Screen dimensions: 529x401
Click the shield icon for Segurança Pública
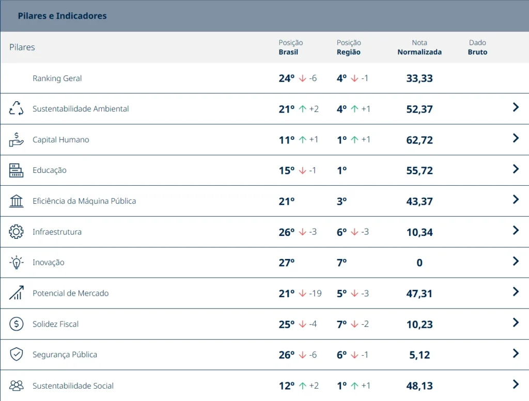click(16, 354)
